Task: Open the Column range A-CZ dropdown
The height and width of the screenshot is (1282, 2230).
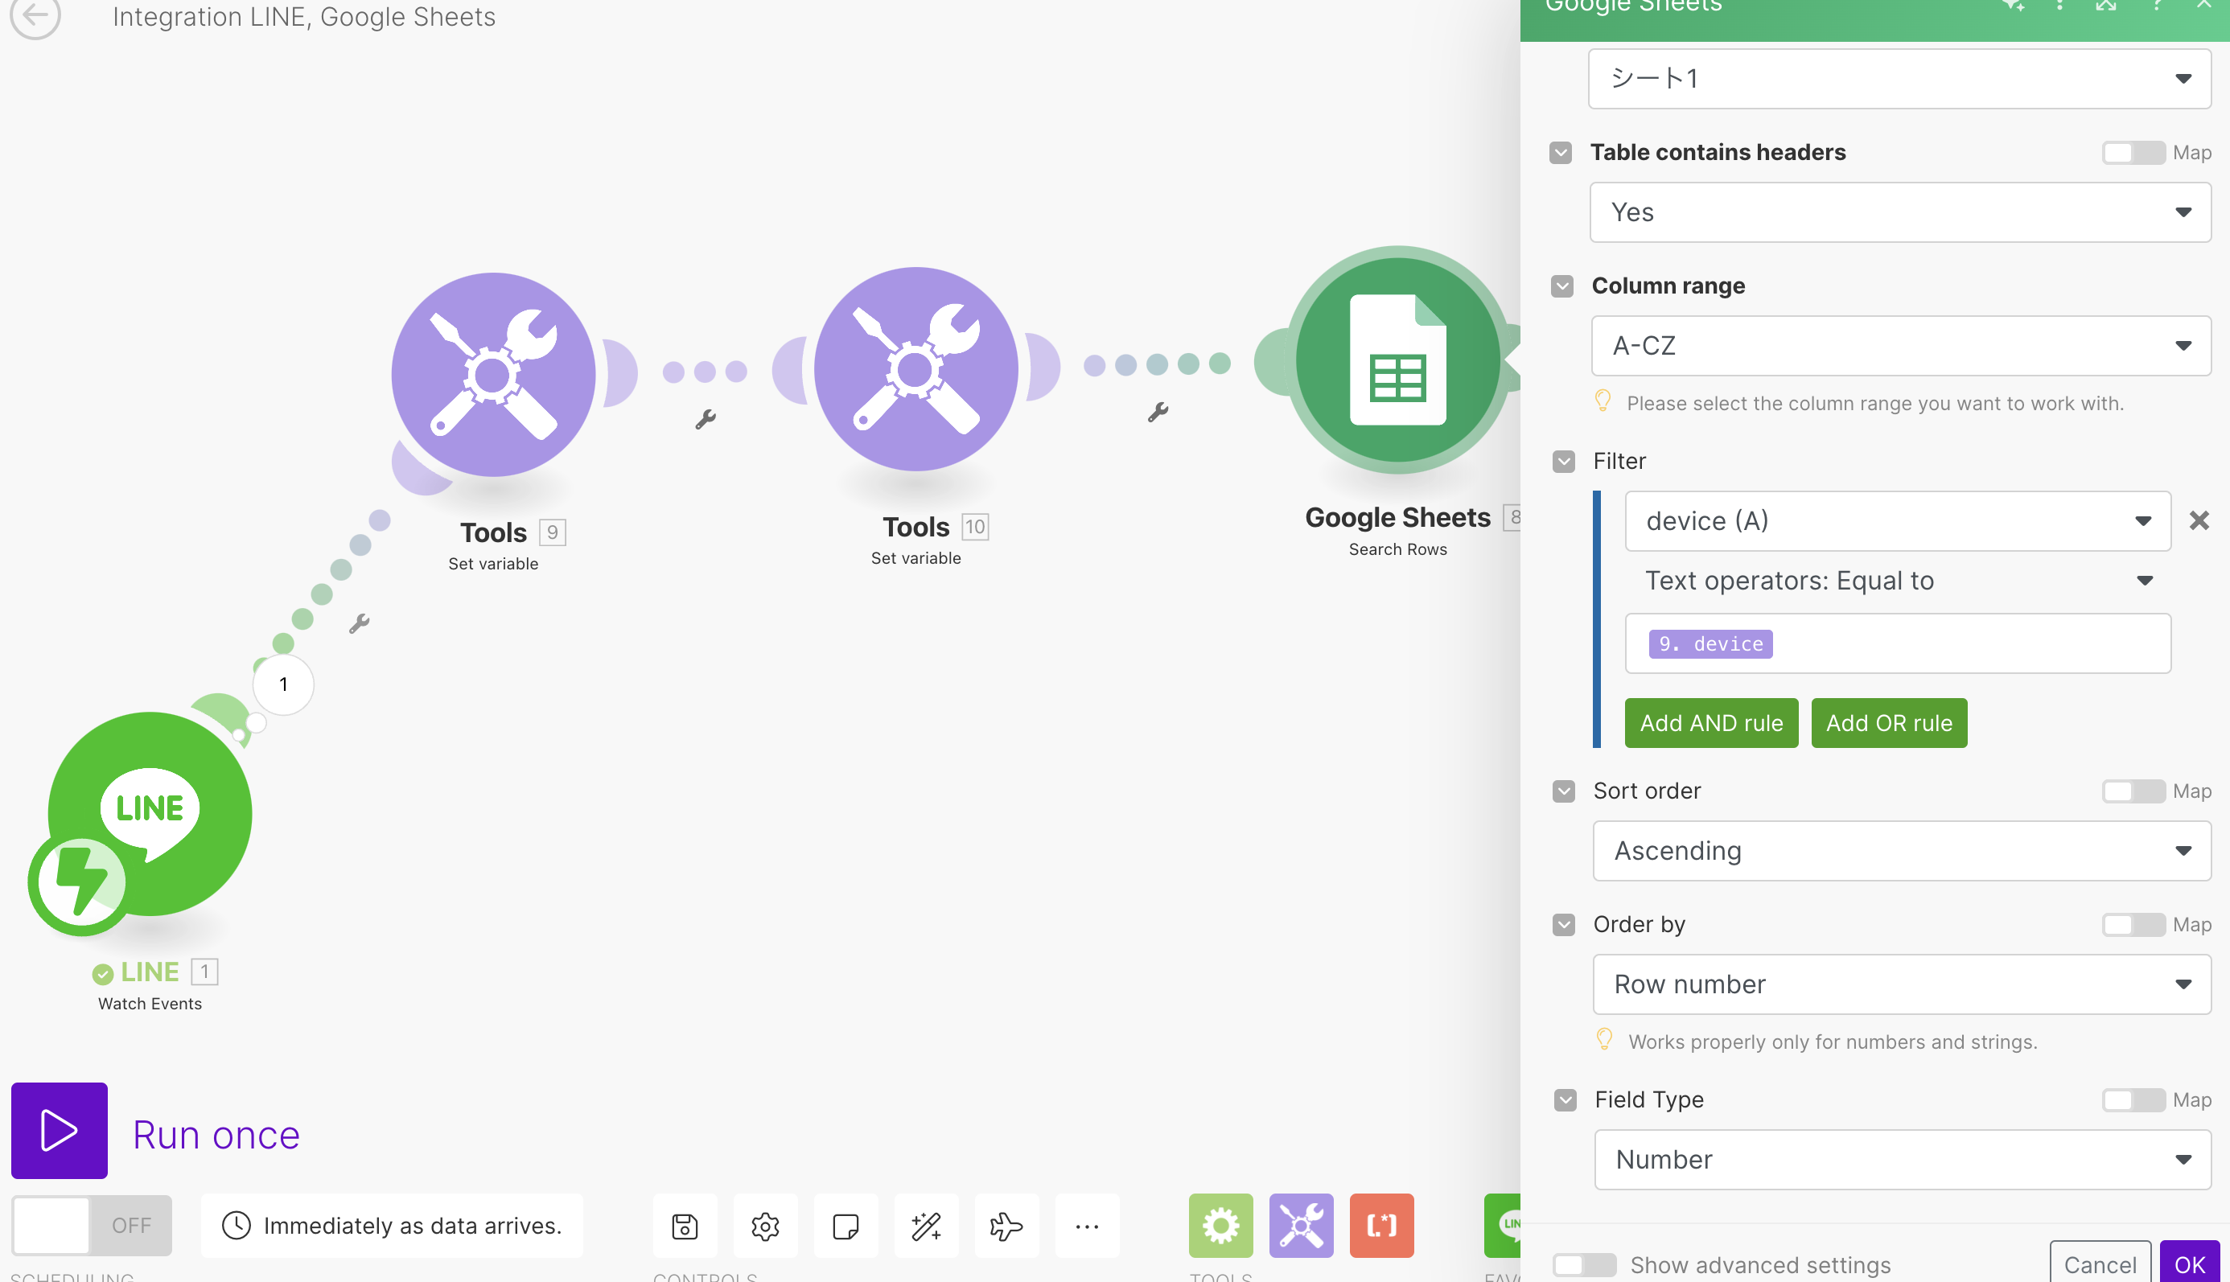Action: pyautogui.click(x=1901, y=346)
